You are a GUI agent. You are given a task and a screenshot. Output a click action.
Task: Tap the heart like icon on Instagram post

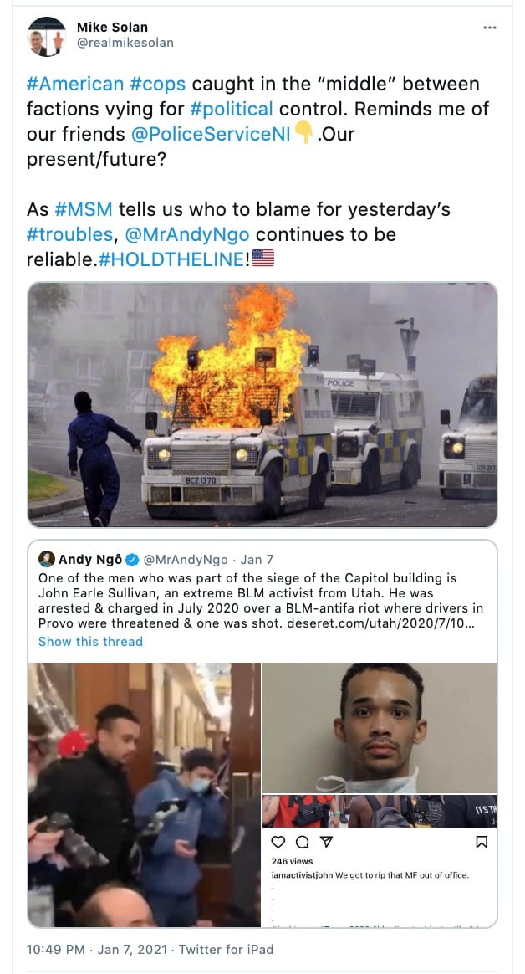pos(278,842)
